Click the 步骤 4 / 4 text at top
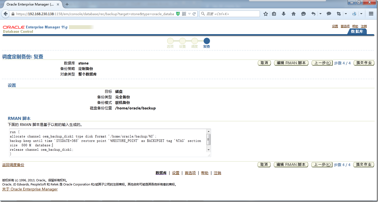 tap(342, 63)
